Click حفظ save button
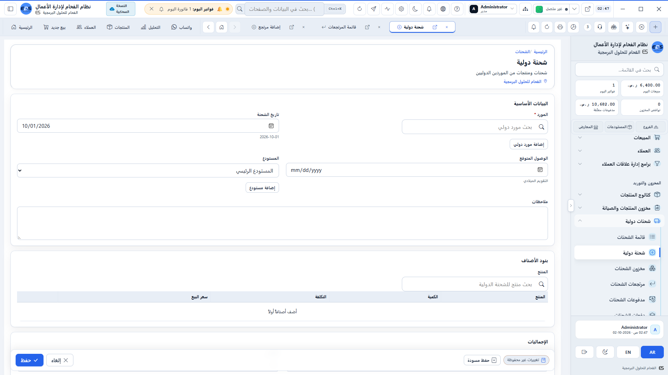This screenshot has height=375, width=668. (x=30, y=360)
